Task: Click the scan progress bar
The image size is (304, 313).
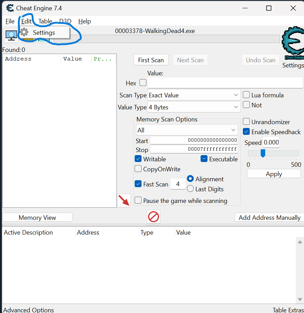Action: pyautogui.click(x=167, y=39)
